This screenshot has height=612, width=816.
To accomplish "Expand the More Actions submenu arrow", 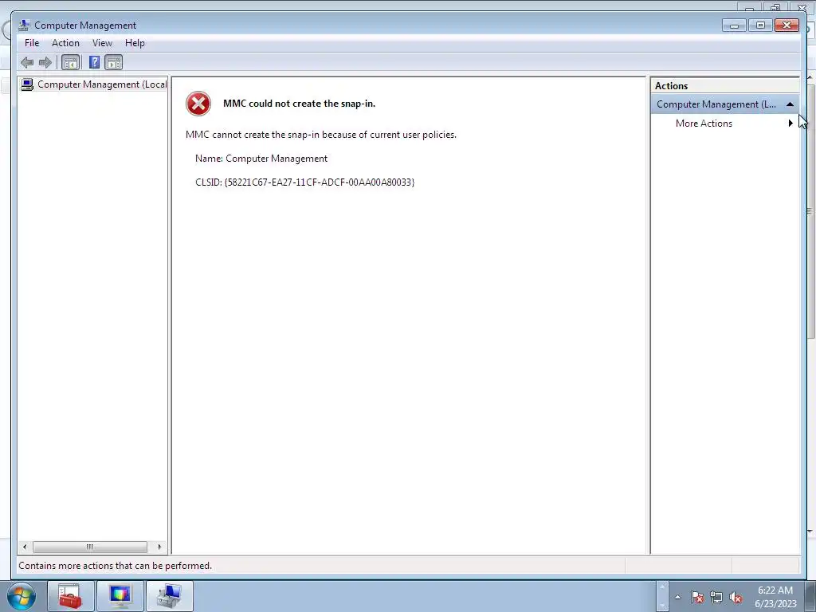I will pos(790,124).
